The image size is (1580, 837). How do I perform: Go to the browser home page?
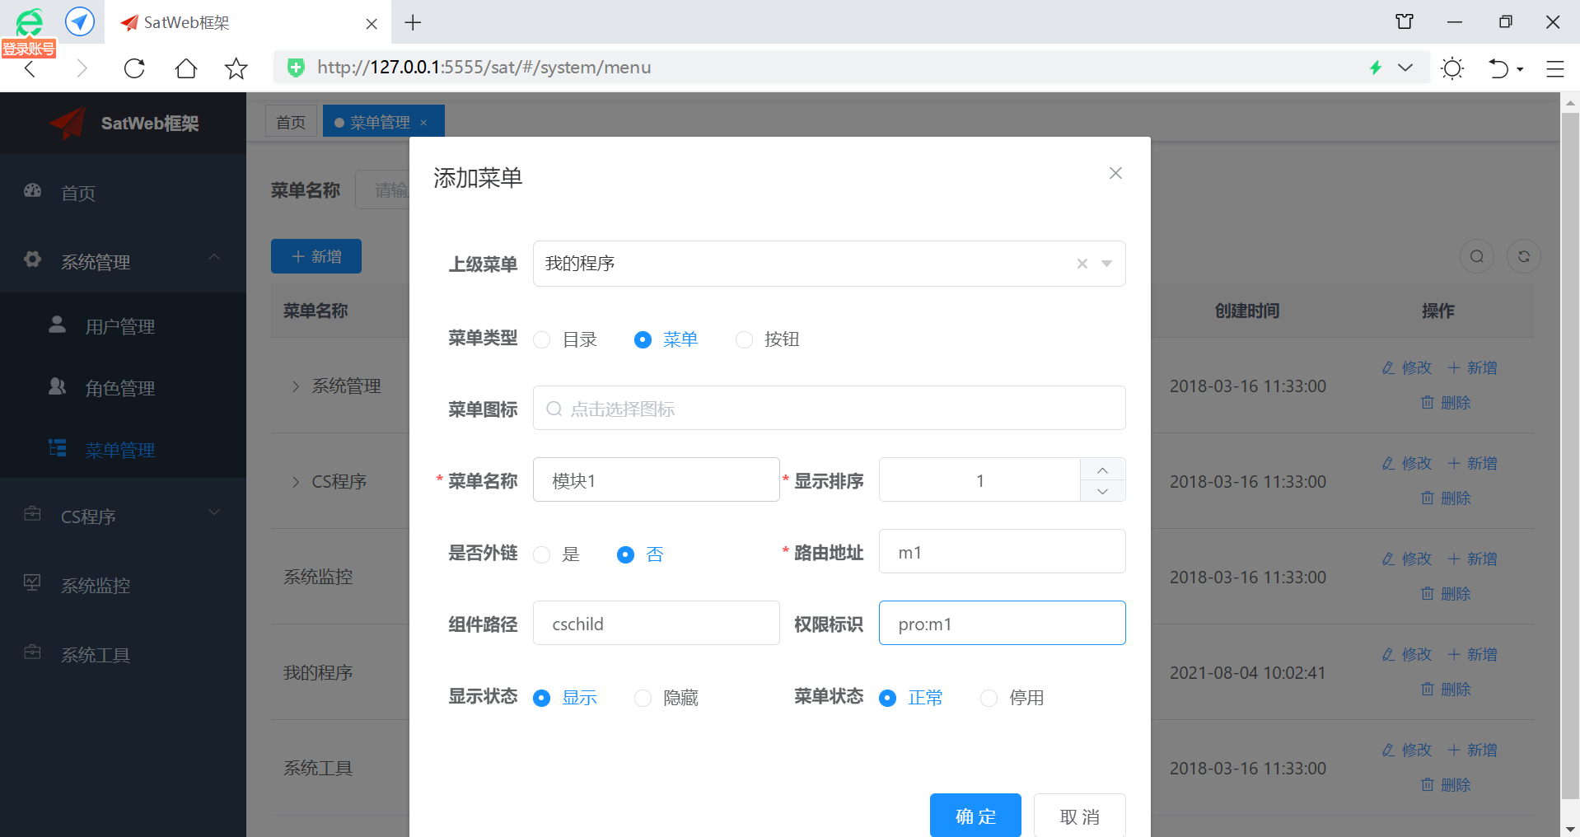(186, 68)
